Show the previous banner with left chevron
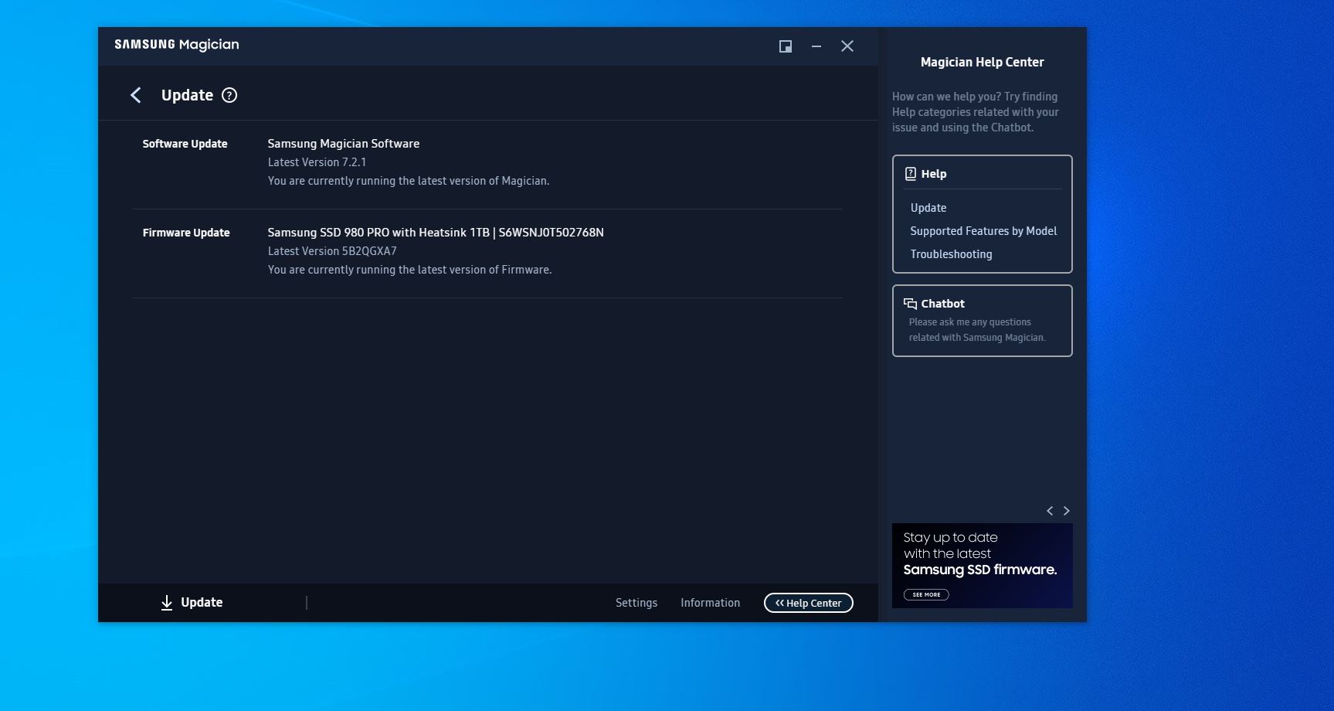Screen dimensions: 1334x711 click(x=1050, y=511)
